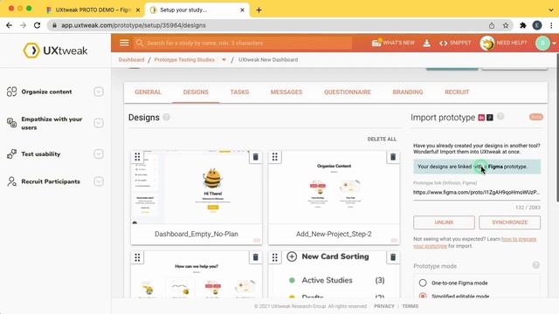The height and width of the screenshot is (314, 559).
Task: Open browser extensions puzzle icon
Action: tap(522, 25)
